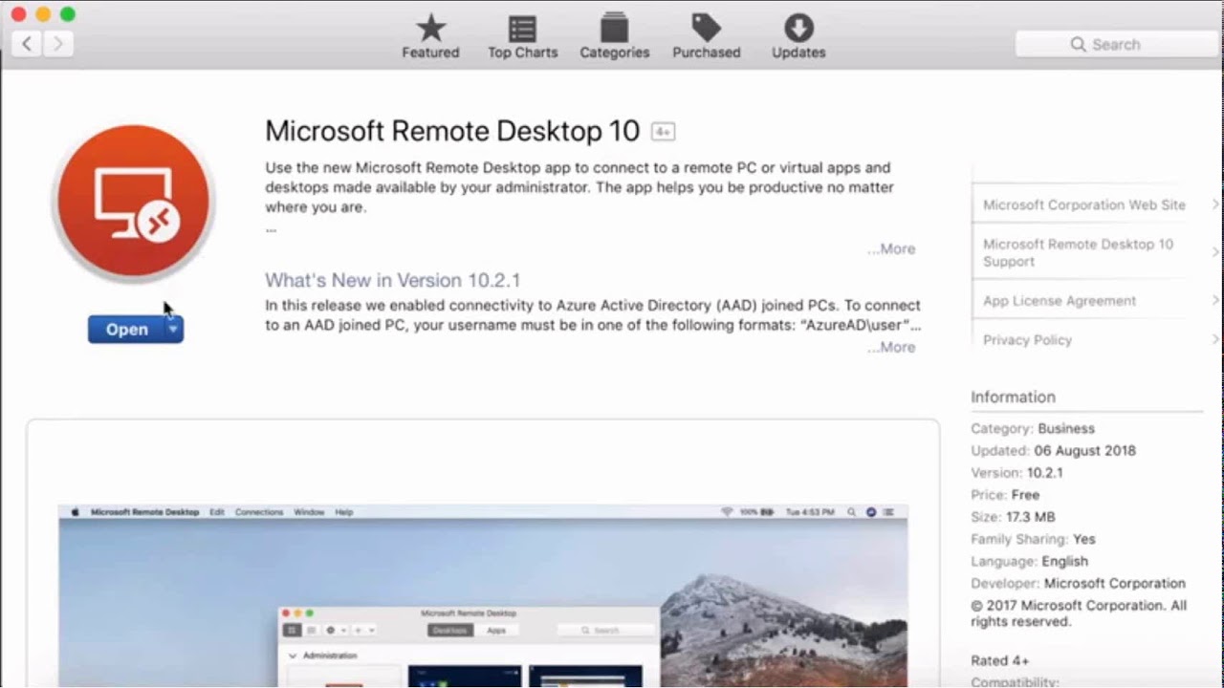The image size is (1224, 688).
Task: Expand What's New with More link
Action: coord(892,347)
